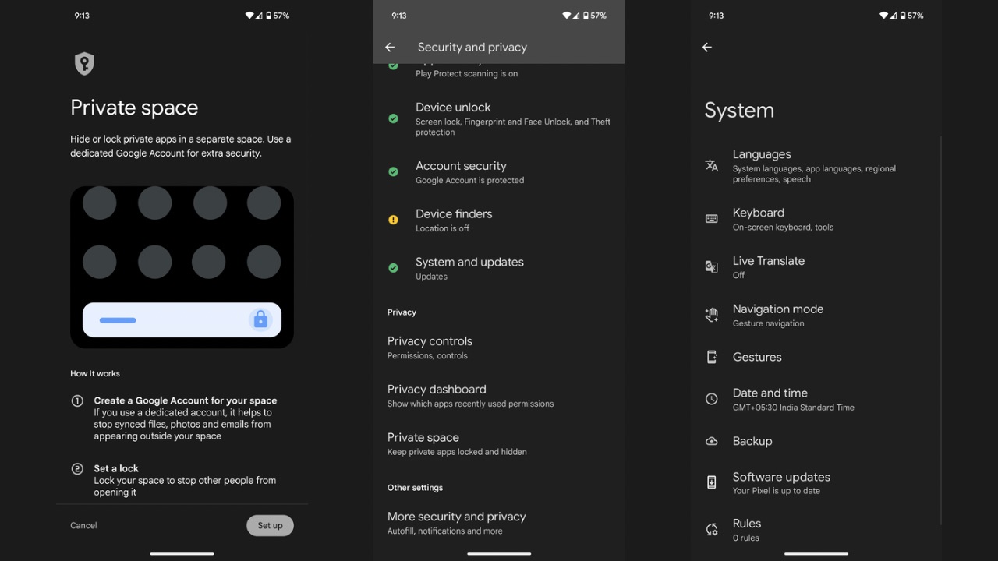Image resolution: width=998 pixels, height=561 pixels.
Task: Tap the Languages translate icon
Action: click(x=710, y=165)
